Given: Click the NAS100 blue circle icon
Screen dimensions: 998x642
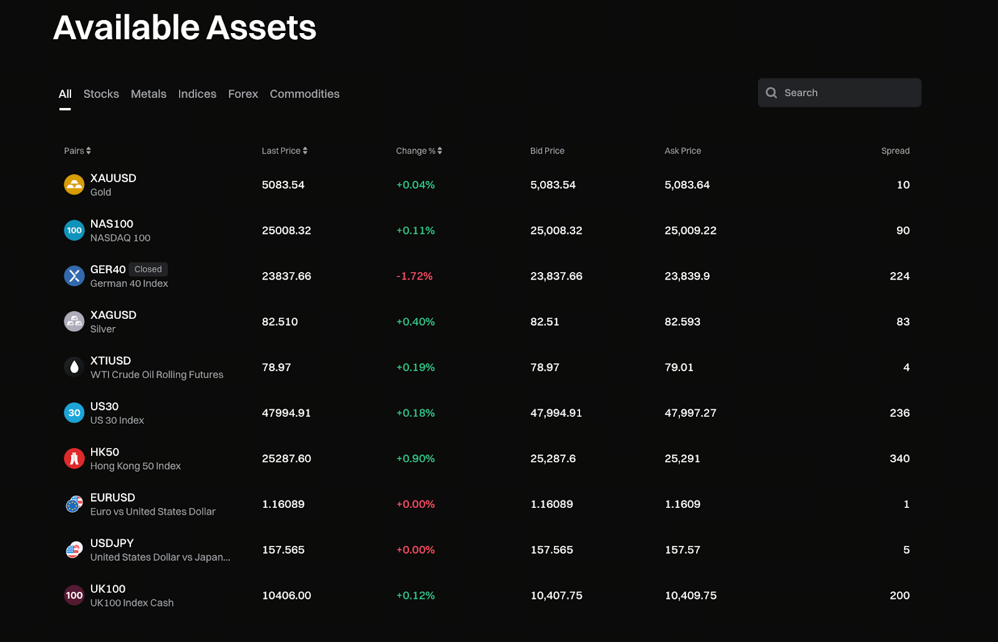Looking at the screenshot, I should pos(74,230).
